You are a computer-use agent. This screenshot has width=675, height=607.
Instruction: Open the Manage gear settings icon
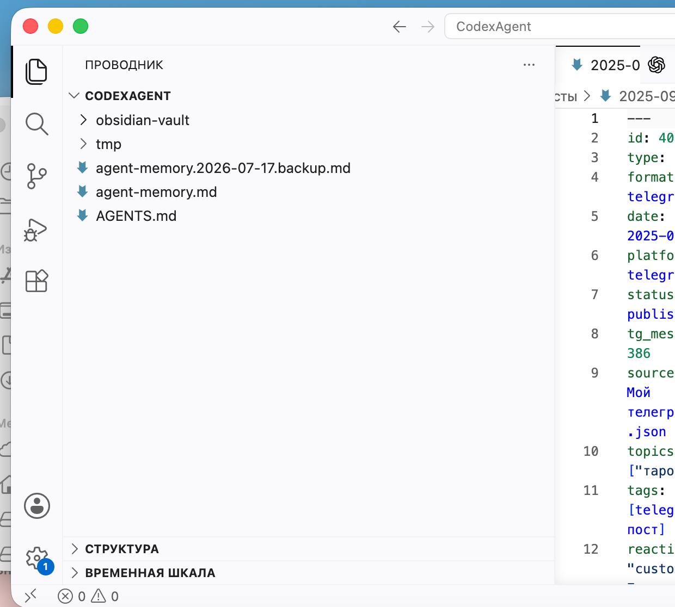37,559
